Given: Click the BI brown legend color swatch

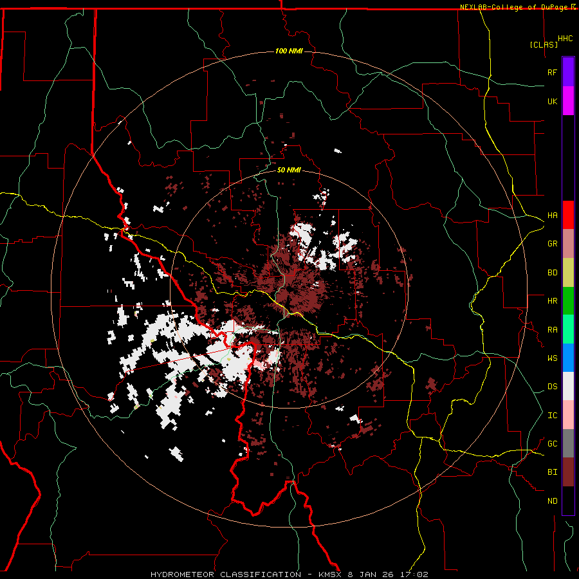Looking at the screenshot, I should coord(568,472).
